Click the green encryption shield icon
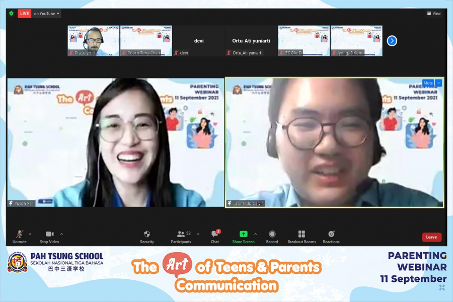 pyautogui.click(x=11, y=14)
